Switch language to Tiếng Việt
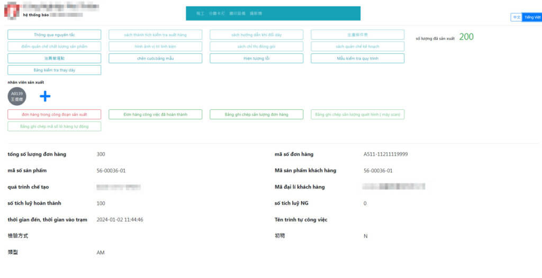This screenshot has height=278, width=542. (532, 17)
